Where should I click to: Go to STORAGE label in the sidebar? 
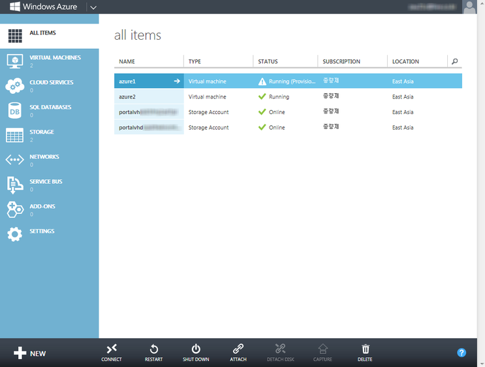coord(42,132)
